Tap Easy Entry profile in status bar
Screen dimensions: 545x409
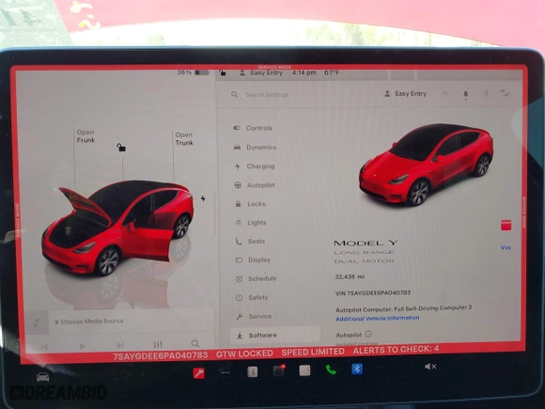[261, 73]
